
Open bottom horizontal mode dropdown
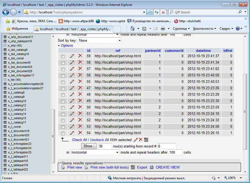pos(95,152)
